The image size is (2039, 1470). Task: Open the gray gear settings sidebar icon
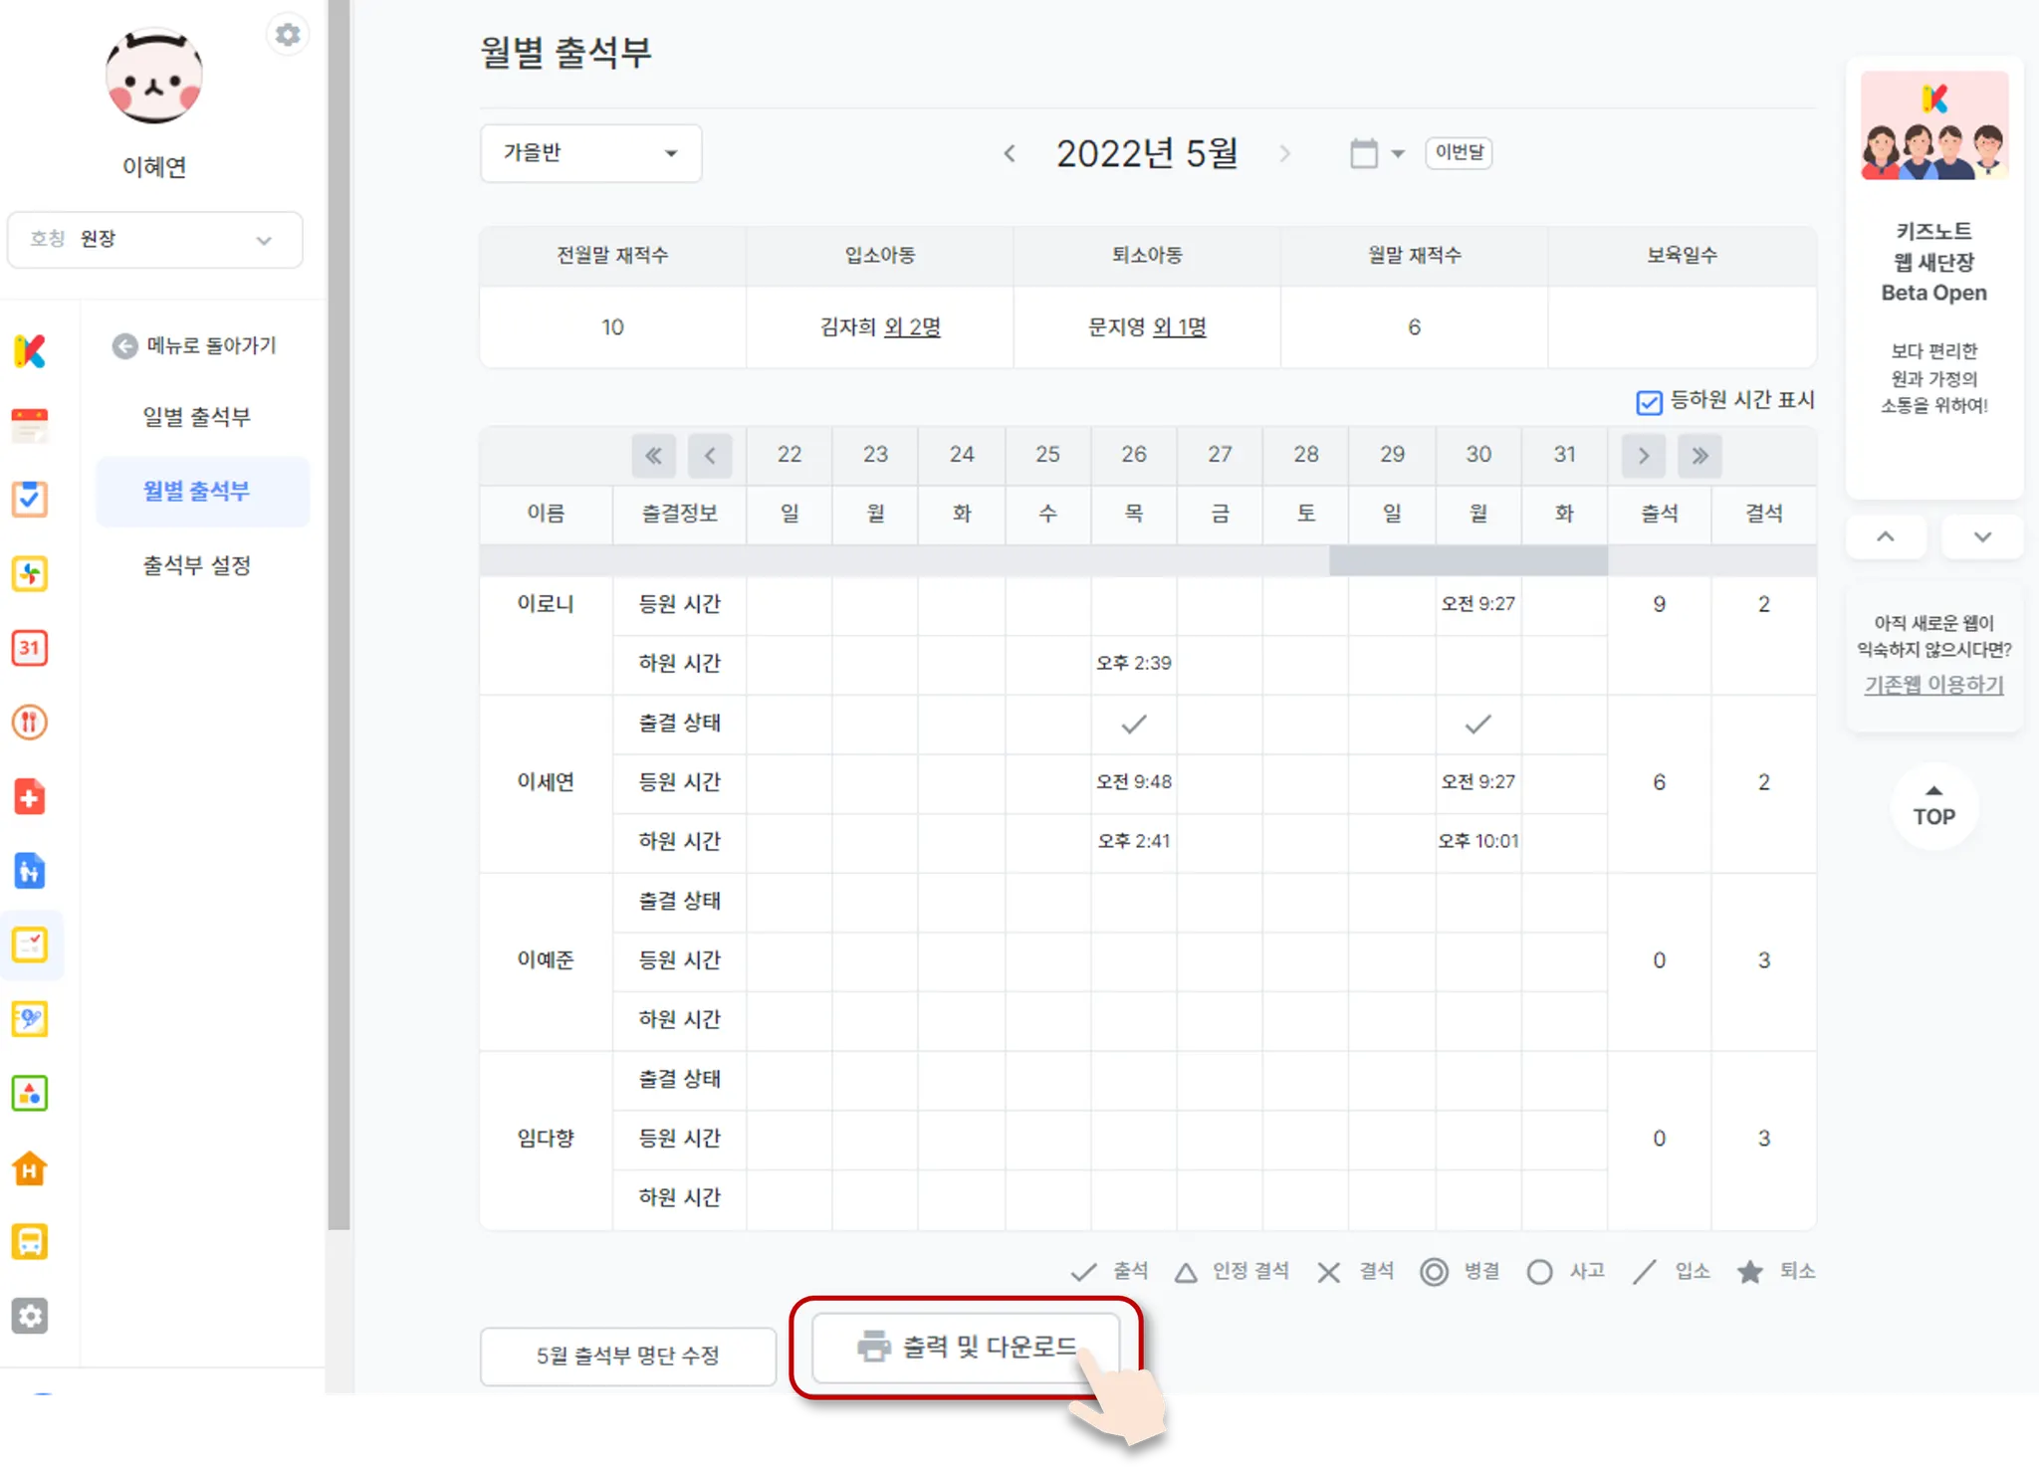[30, 1316]
